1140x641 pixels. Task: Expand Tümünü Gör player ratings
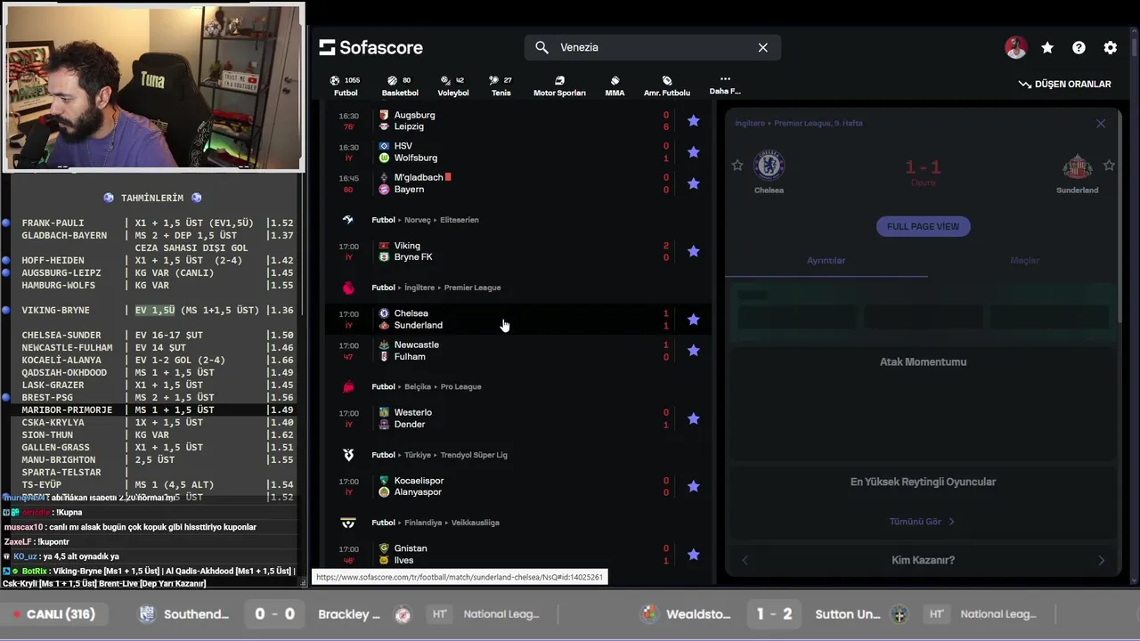click(x=922, y=522)
